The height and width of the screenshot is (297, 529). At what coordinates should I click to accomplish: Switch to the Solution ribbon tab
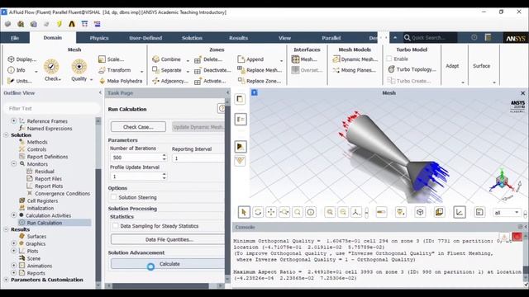click(192, 38)
